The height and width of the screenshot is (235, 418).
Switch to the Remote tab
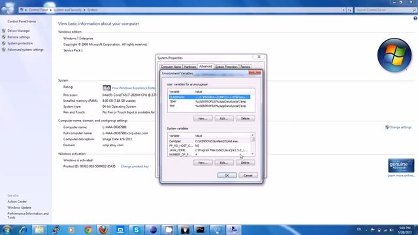pos(245,67)
